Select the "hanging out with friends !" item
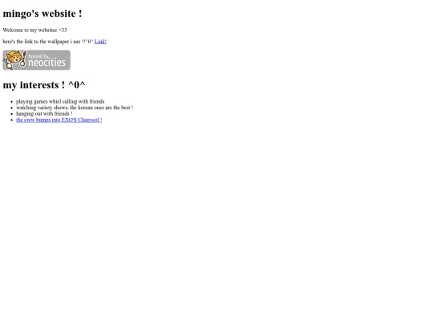 [x=44, y=114]
